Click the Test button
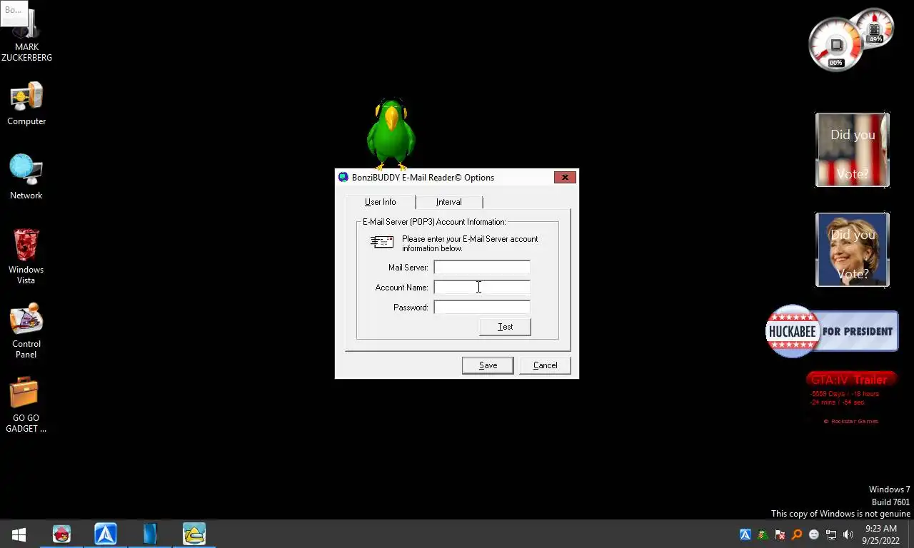This screenshot has width=914, height=548. pyautogui.click(x=505, y=327)
